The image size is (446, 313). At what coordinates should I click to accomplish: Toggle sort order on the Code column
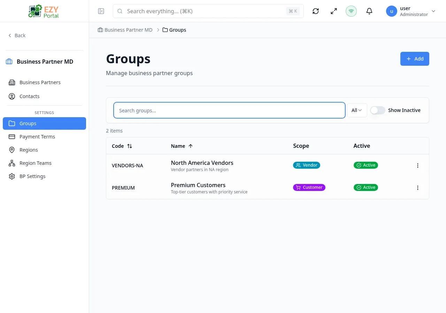pyautogui.click(x=130, y=146)
